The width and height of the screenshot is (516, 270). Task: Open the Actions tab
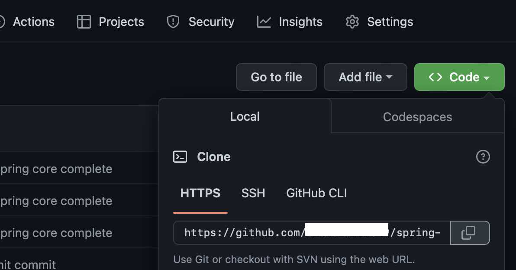pos(33,22)
